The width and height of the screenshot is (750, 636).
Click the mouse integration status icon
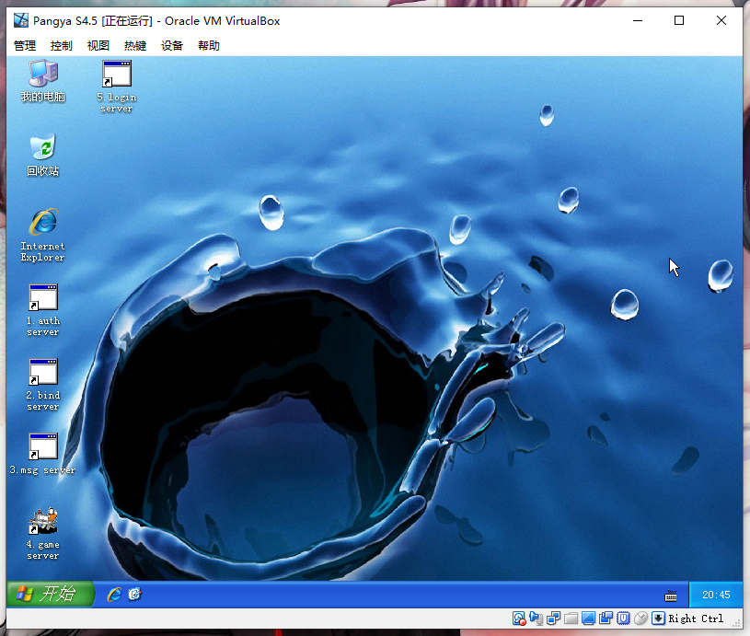(640, 619)
